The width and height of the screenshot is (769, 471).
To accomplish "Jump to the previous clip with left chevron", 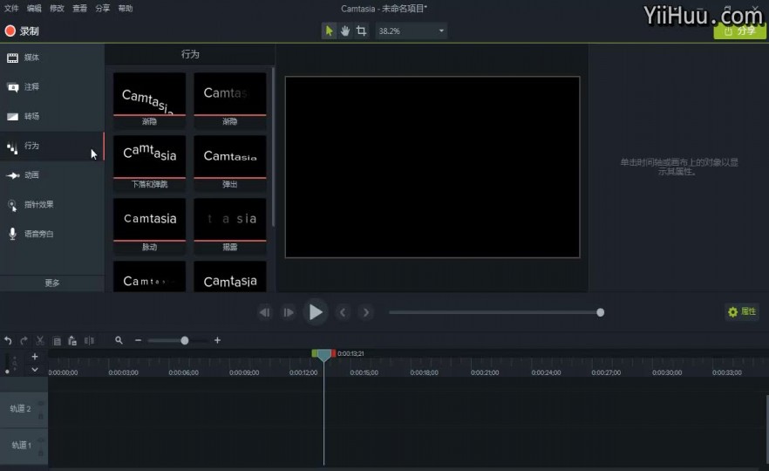I will [x=343, y=312].
